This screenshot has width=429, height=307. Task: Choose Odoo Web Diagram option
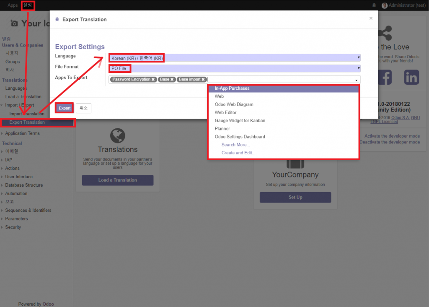pos(283,104)
